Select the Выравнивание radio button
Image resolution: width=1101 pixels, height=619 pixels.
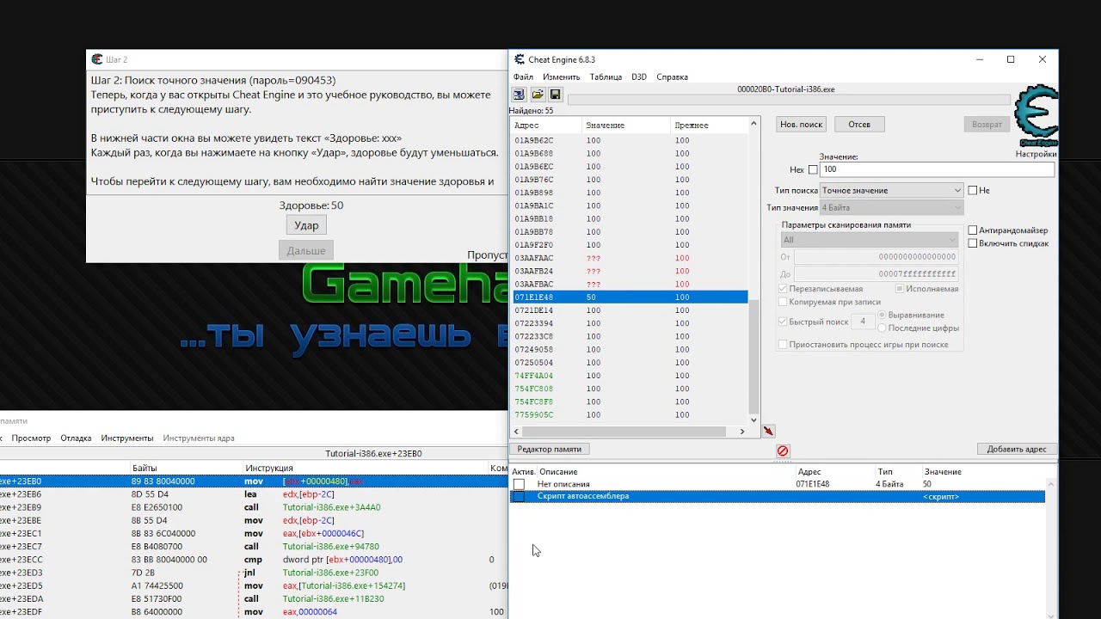pos(882,315)
